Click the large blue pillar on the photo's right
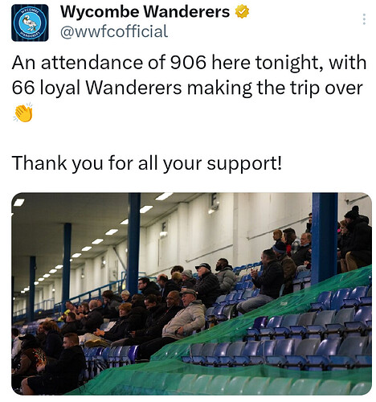 point(325,237)
